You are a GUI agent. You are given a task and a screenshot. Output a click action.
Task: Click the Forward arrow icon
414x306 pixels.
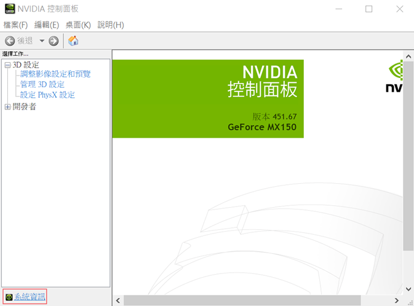(54, 41)
